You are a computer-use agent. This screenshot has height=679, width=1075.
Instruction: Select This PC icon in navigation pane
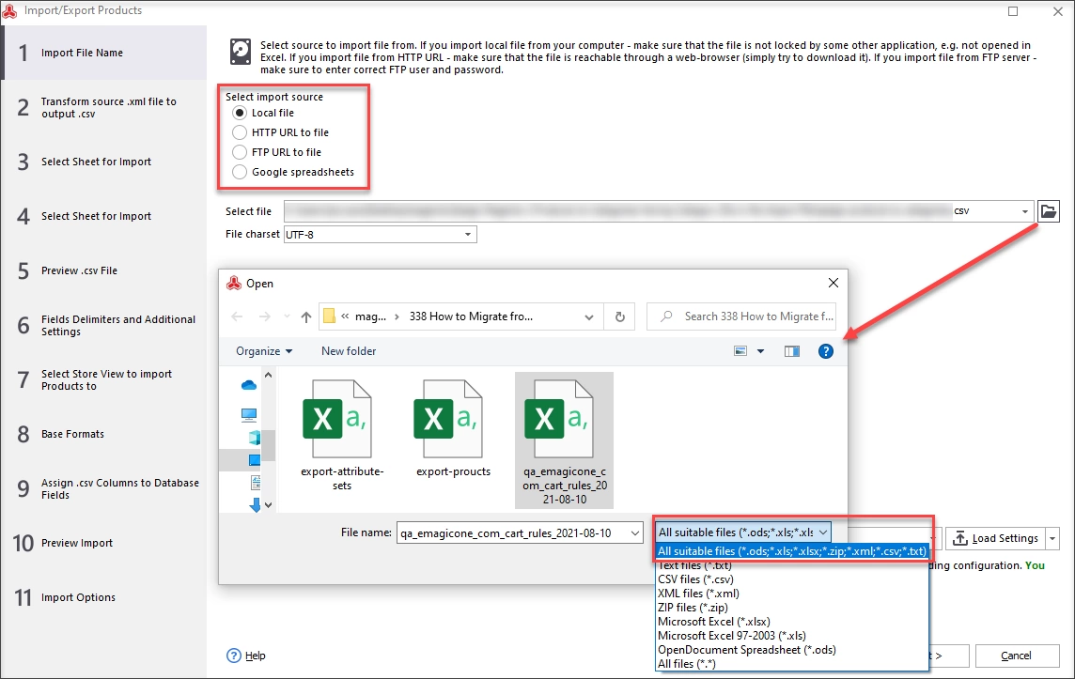(249, 414)
